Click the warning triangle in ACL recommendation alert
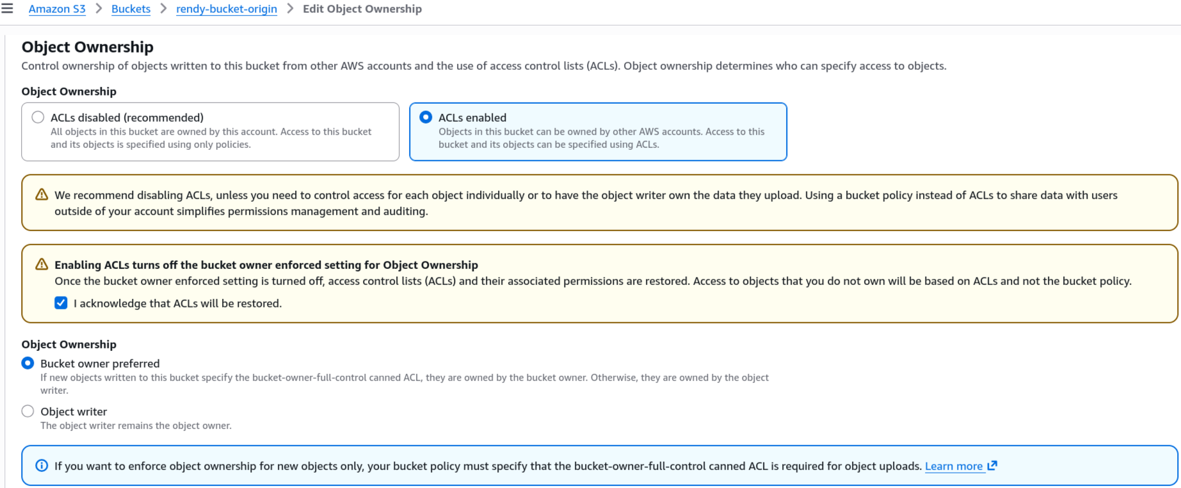The height and width of the screenshot is (488, 1181). (42, 195)
